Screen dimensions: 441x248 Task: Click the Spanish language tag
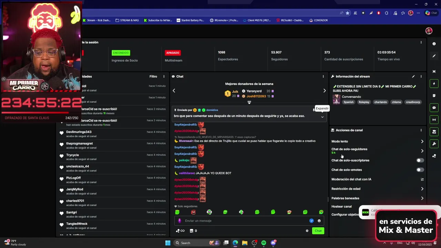pyautogui.click(x=348, y=102)
